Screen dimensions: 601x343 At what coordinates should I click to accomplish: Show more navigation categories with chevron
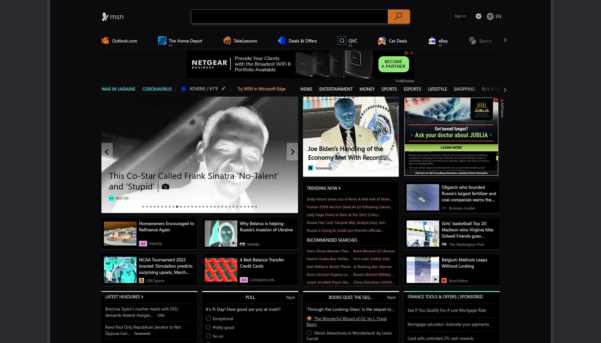505,90
